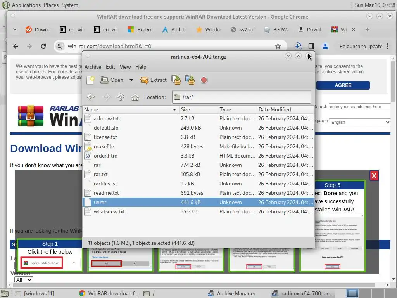Image resolution: width=397 pixels, height=298 pixels.
Task: Sort files by Size column header
Action: [x=198, y=109]
